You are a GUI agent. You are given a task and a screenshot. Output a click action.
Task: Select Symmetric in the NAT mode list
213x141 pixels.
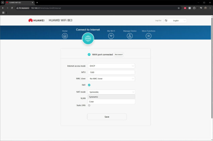click(111, 97)
